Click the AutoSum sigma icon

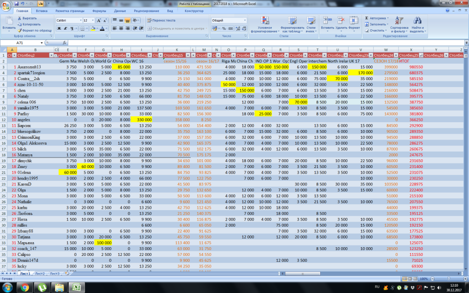[367, 18]
